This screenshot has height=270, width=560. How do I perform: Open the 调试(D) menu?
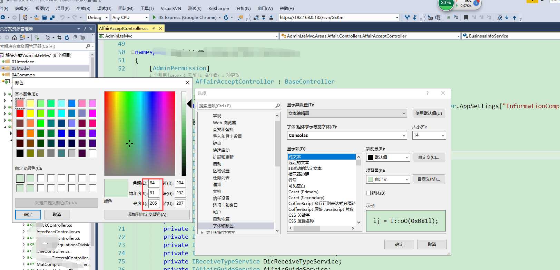tap(104, 8)
